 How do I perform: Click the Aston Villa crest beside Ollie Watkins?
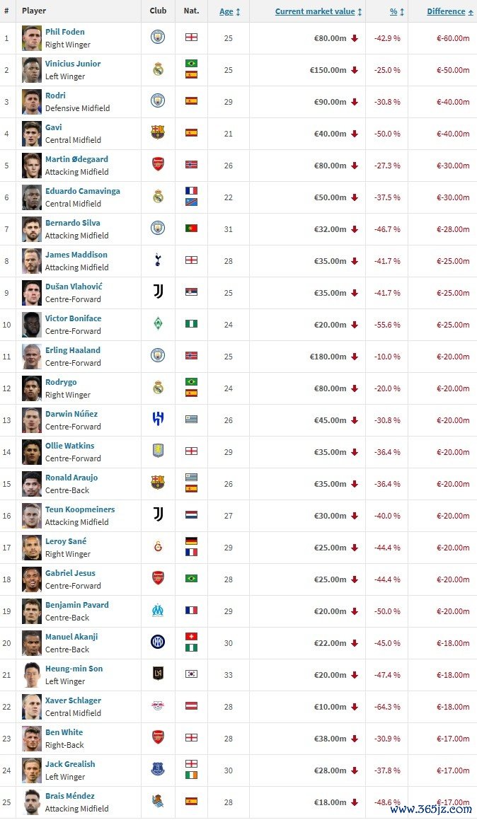[x=158, y=451]
